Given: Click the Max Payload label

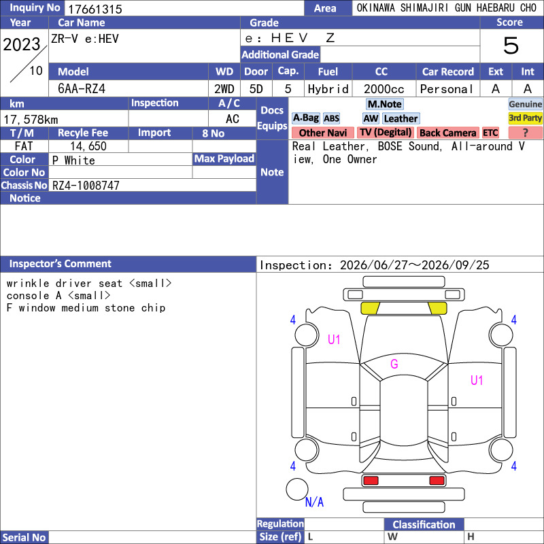Looking at the screenshot, I should [224, 159].
